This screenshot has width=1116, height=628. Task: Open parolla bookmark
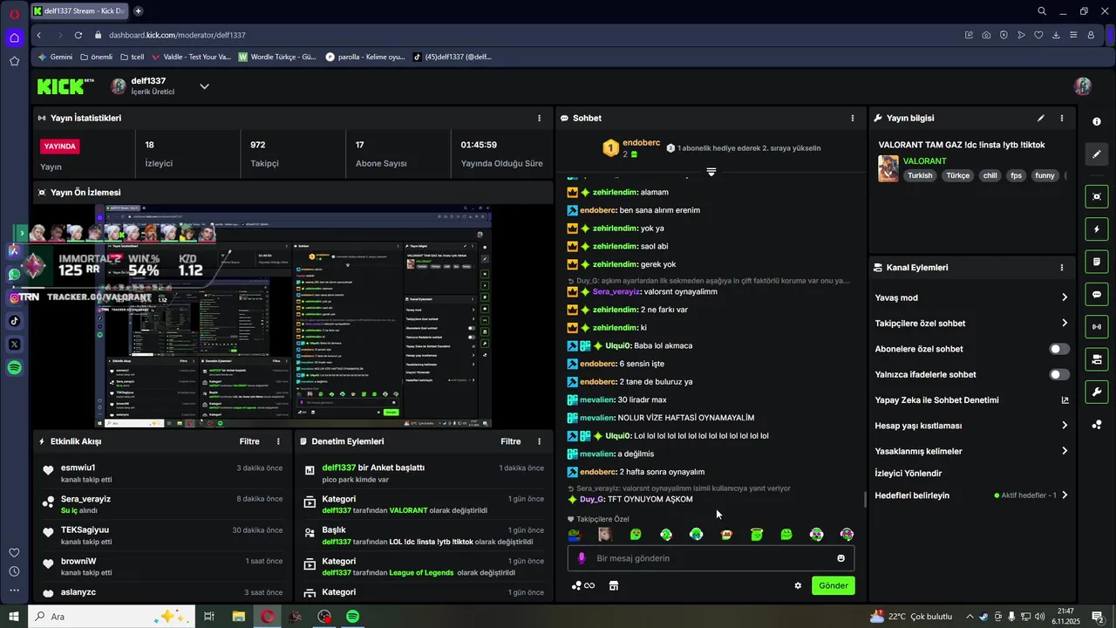(365, 57)
